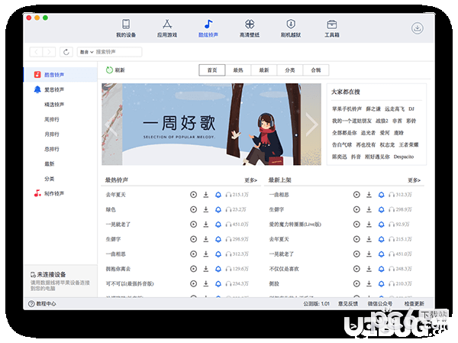458x343 pixels.
Task: Download 可不可以(最强抖音版) ringtone
Action: (206, 283)
